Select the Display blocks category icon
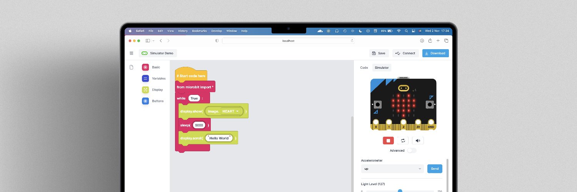The width and height of the screenshot is (577, 192). tap(145, 90)
